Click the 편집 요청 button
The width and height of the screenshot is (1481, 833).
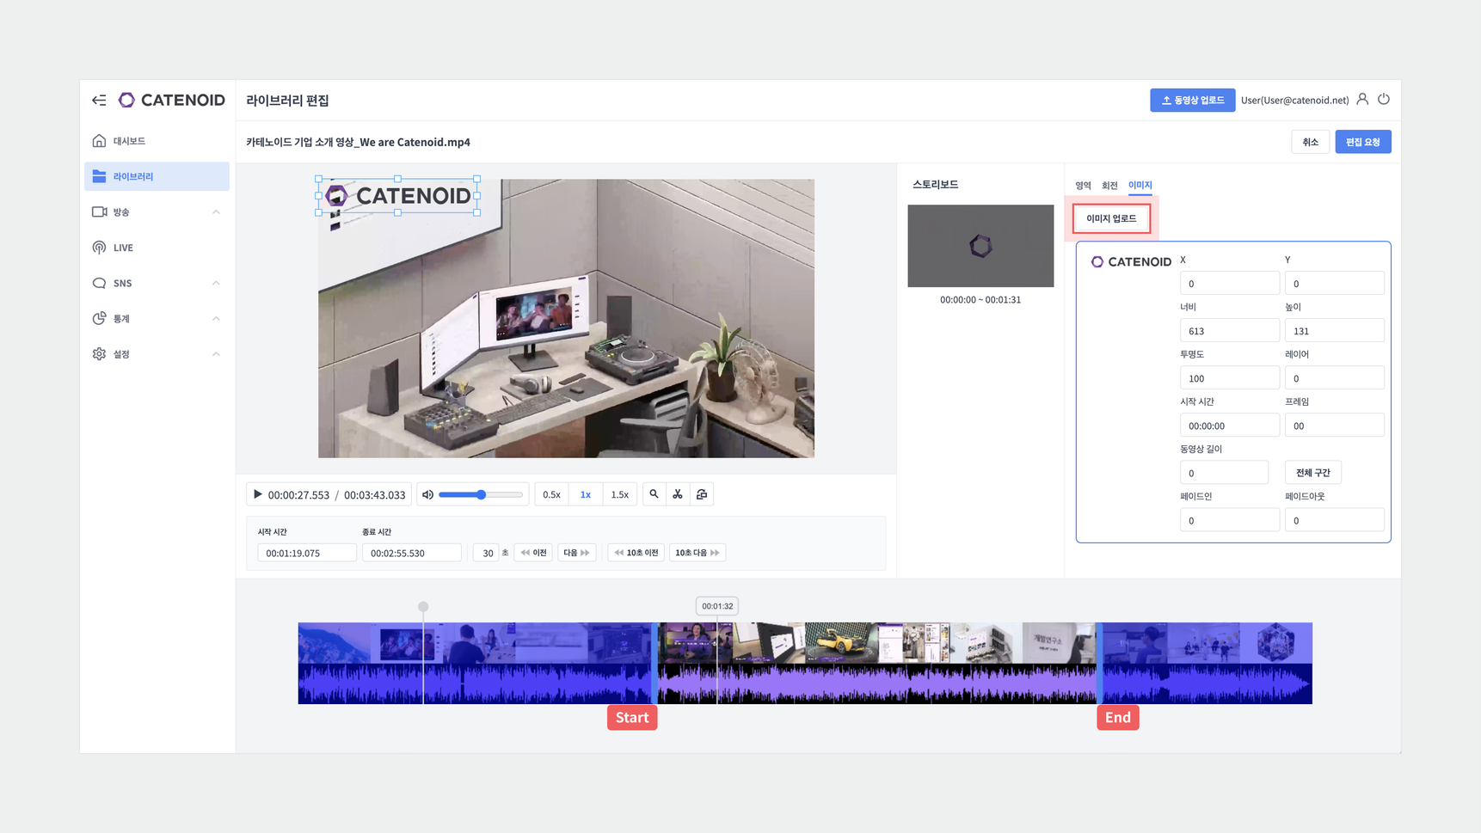click(x=1362, y=142)
